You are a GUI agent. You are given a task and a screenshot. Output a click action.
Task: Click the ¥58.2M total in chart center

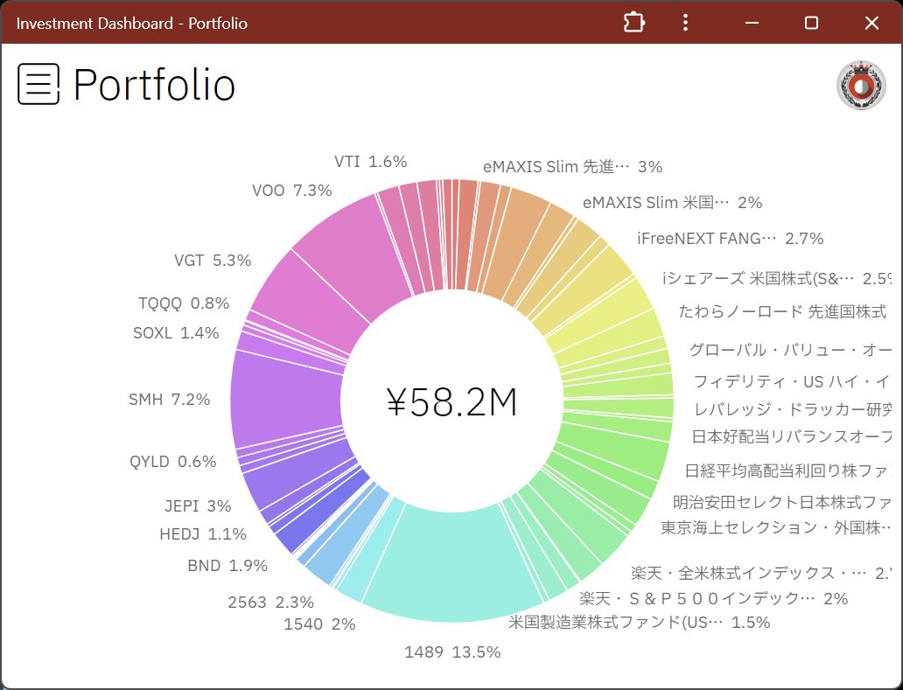[x=451, y=402]
